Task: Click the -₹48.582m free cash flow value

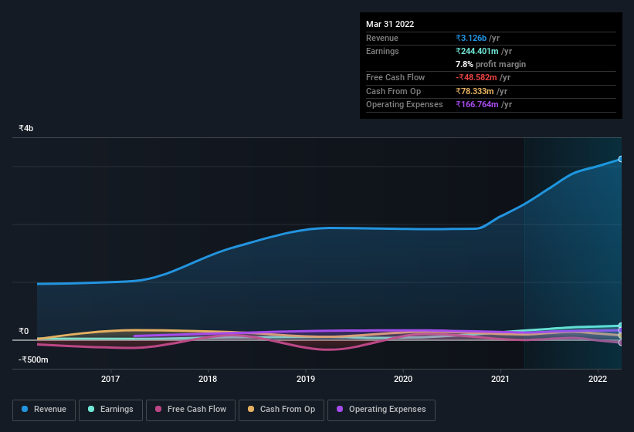Action: click(x=476, y=77)
